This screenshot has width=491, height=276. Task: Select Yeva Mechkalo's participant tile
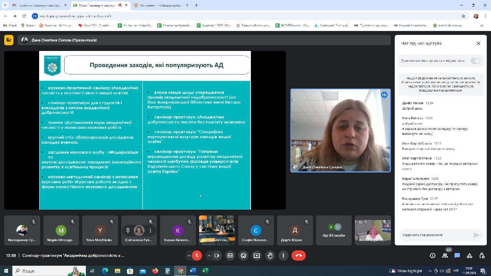[x=100, y=230]
